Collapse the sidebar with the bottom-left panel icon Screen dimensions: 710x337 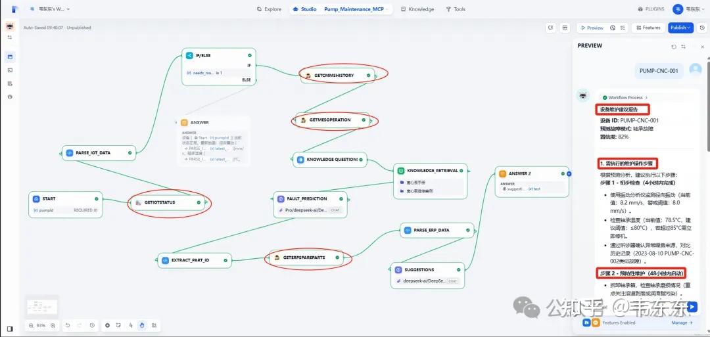10,329
